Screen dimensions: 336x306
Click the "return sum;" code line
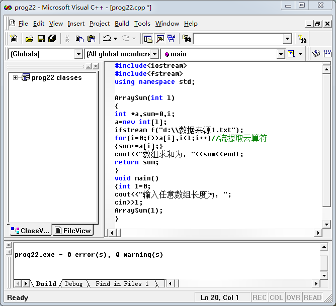point(136,162)
